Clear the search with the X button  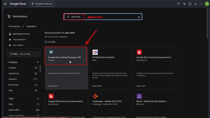(139, 17)
